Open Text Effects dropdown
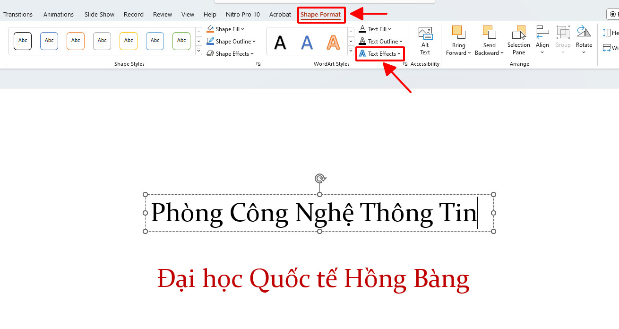619x329 pixels. tap(380, 54)
